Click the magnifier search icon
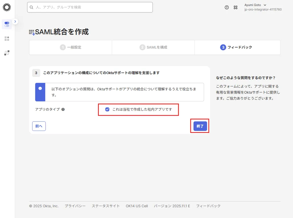 pos(32,7)
